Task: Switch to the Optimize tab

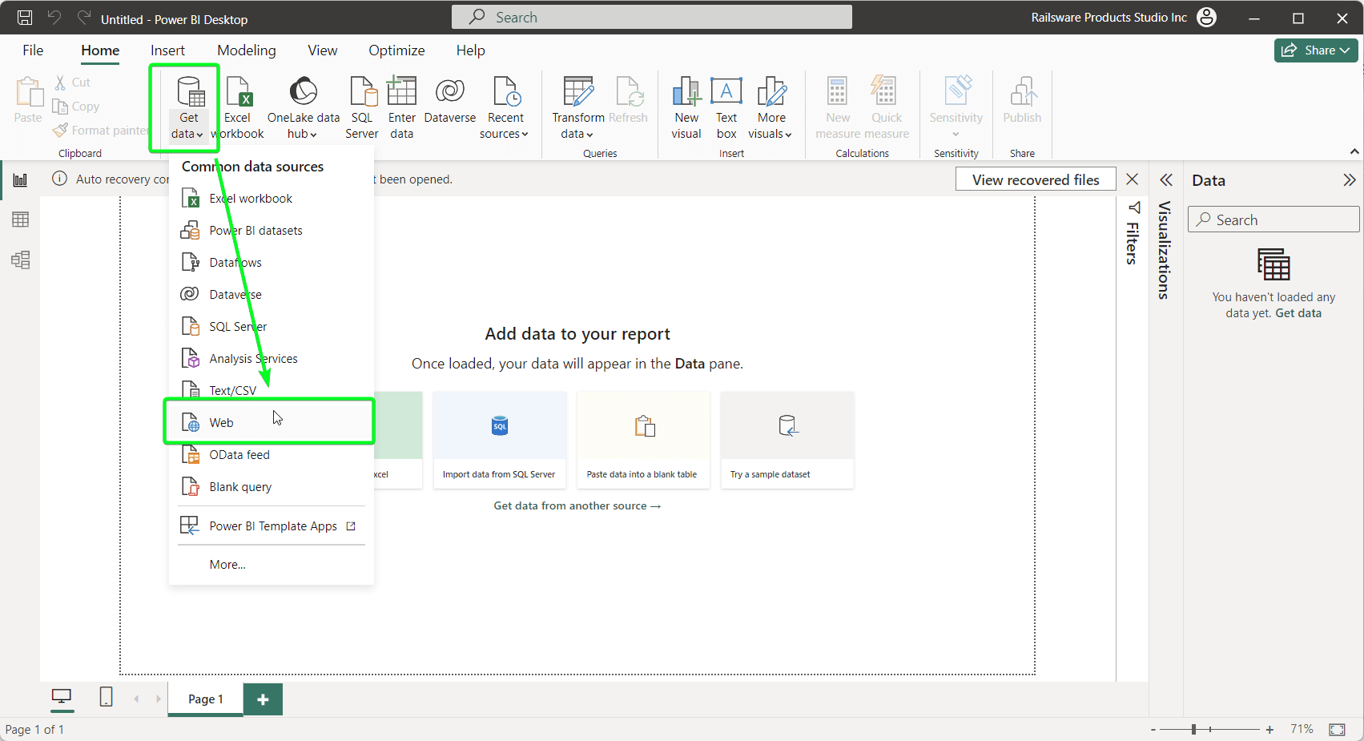Action: pos(396,50)
